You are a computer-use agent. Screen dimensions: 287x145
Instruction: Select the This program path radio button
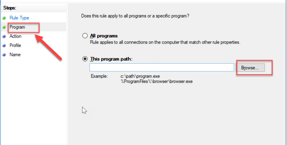pos(85,59)
